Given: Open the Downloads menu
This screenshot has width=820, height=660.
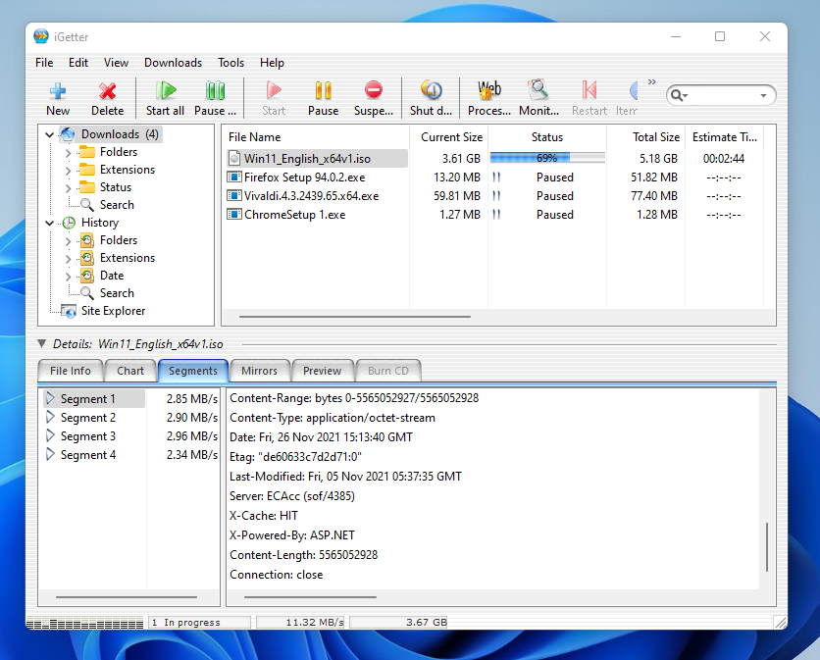Looking at the screenshot, I should pos(173,63).
